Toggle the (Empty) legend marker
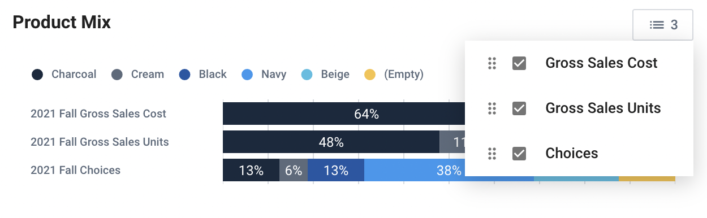The height and width of the screenshot is (218, 707). 370,75
